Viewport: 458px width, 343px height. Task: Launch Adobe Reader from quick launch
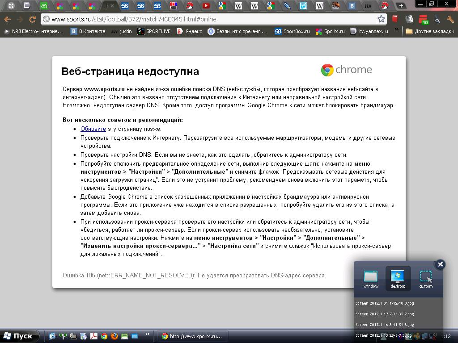point(94,336)
